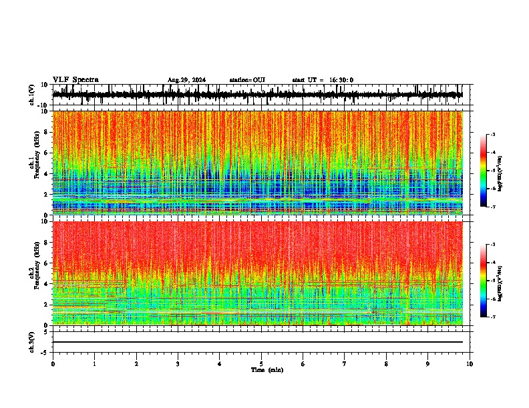Click the '8' kHz tick of ch.2 spectrogram
The image size is (529, 408).
click(x=46, y=243)
